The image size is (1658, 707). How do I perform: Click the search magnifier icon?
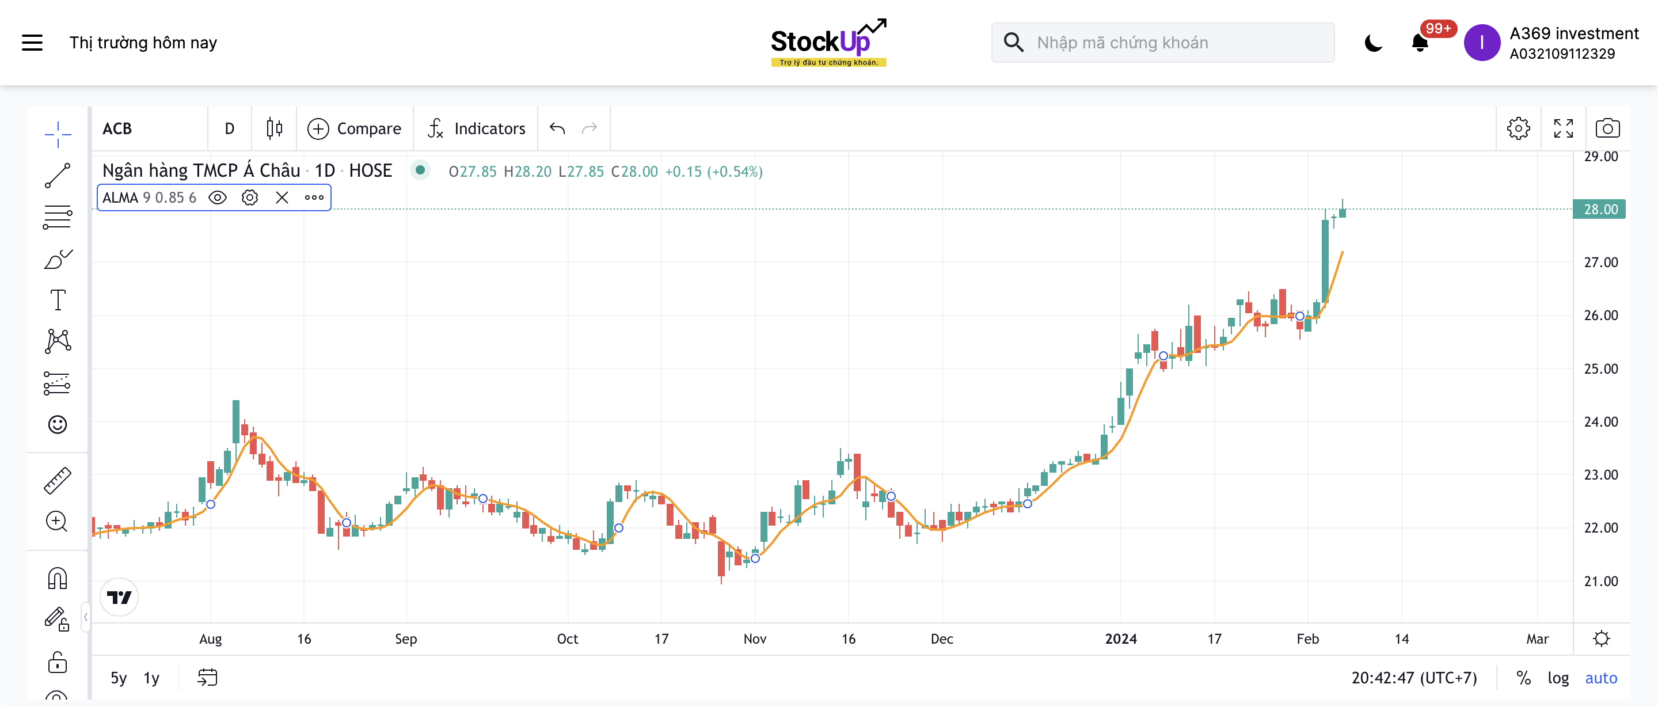pyautogui.click(x=1014, y=43)
